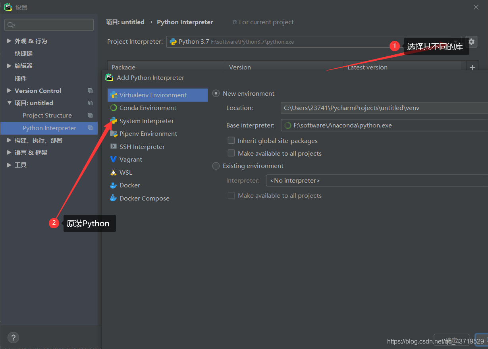Click the help question mark button
Image resolution: width=488 pixels, height=349 pixels.
coord(13,337)
